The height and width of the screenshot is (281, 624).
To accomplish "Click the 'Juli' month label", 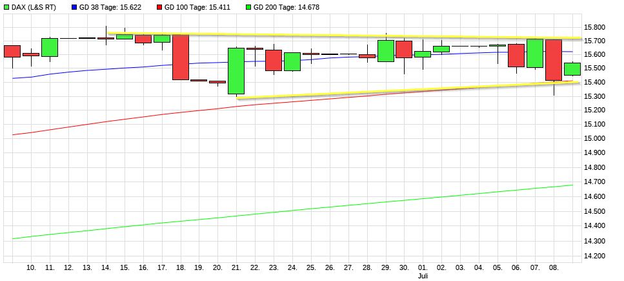I will click(423, 275).
